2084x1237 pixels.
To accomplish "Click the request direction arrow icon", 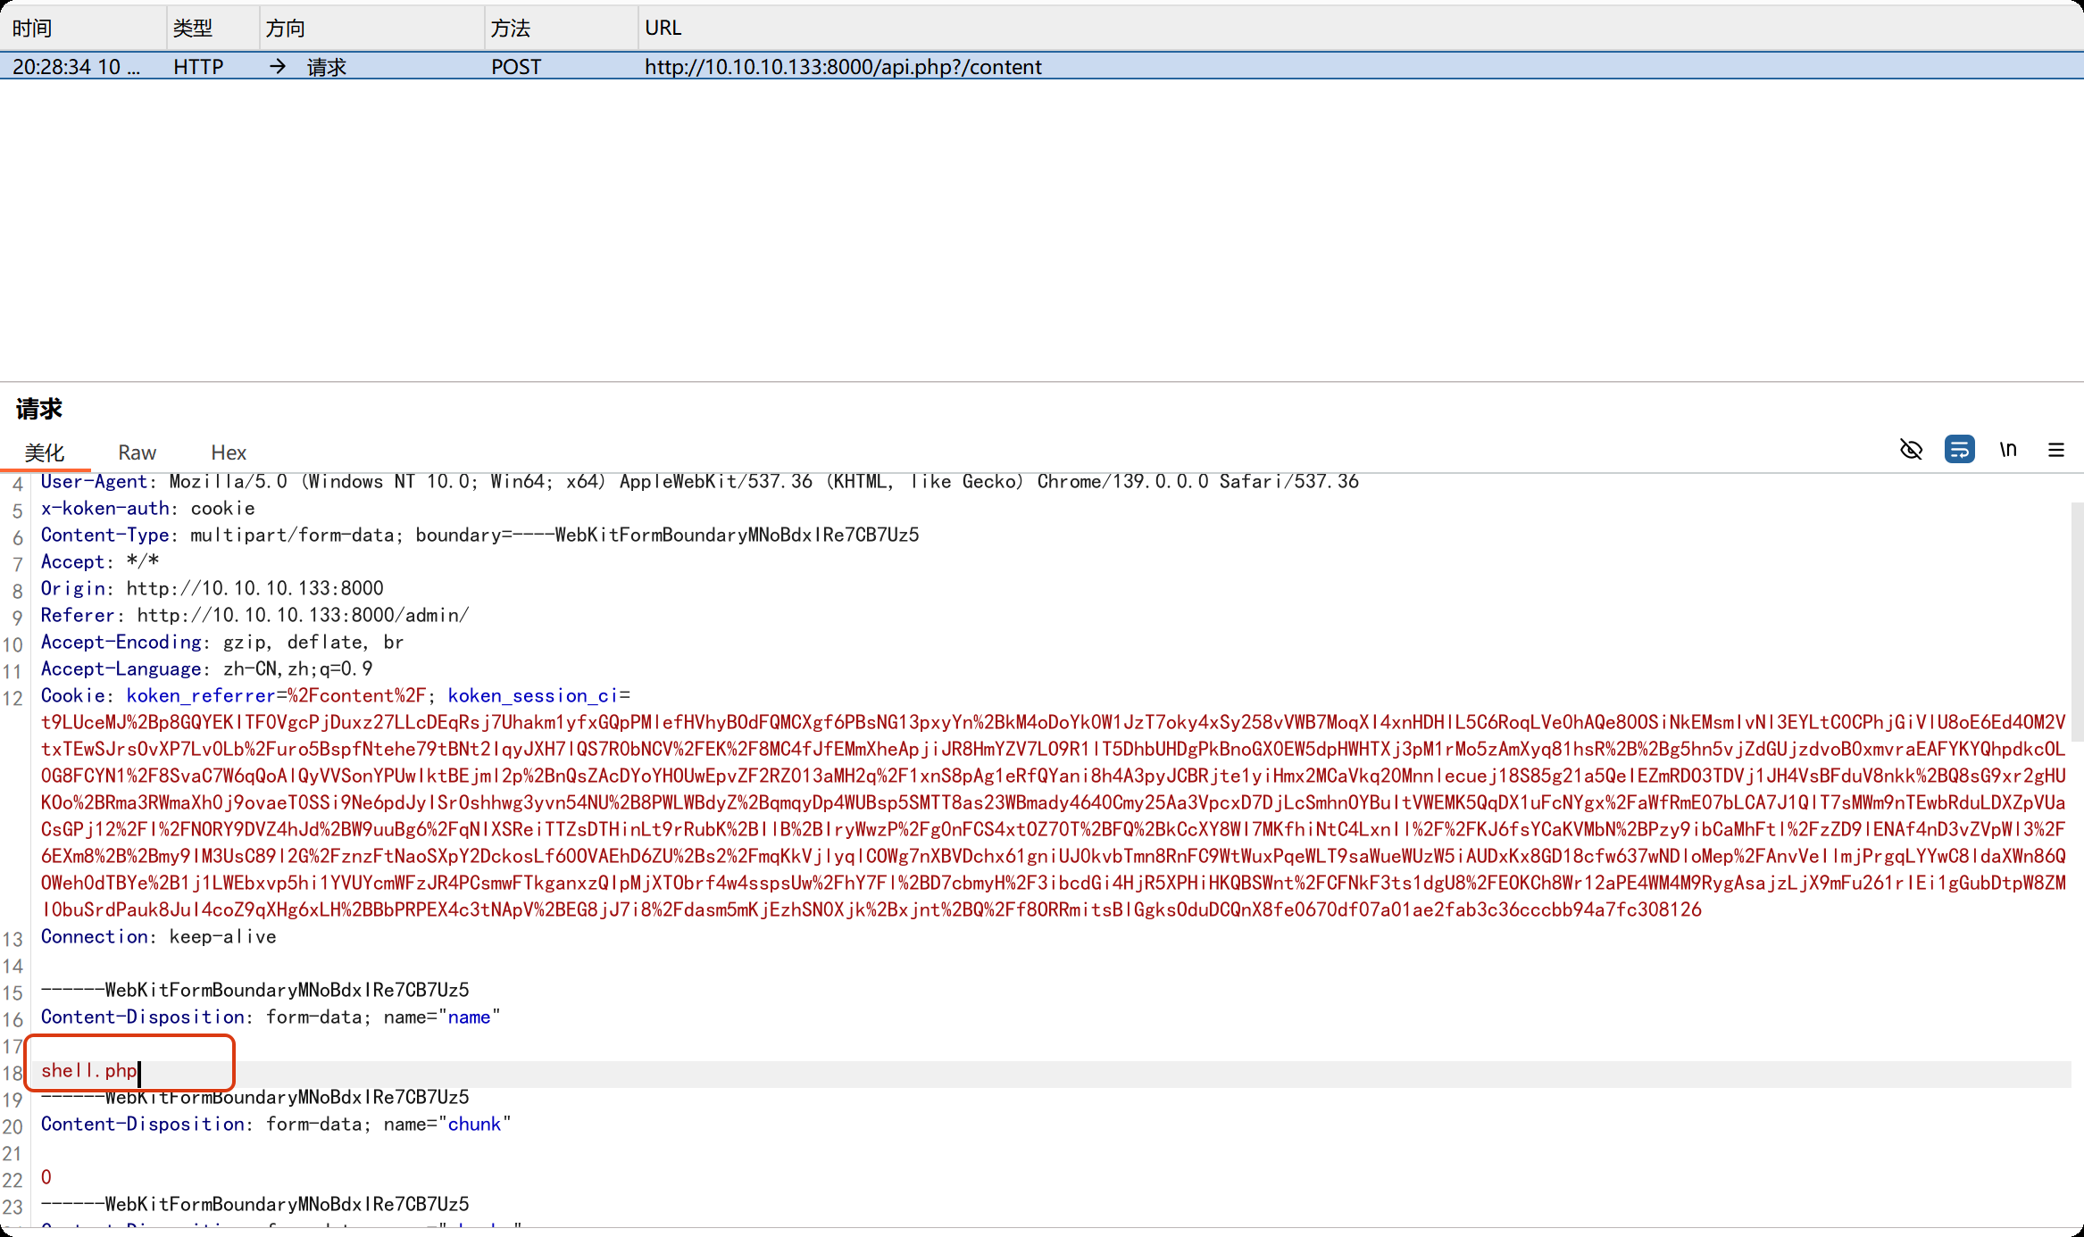I will [x=278, y=67].
